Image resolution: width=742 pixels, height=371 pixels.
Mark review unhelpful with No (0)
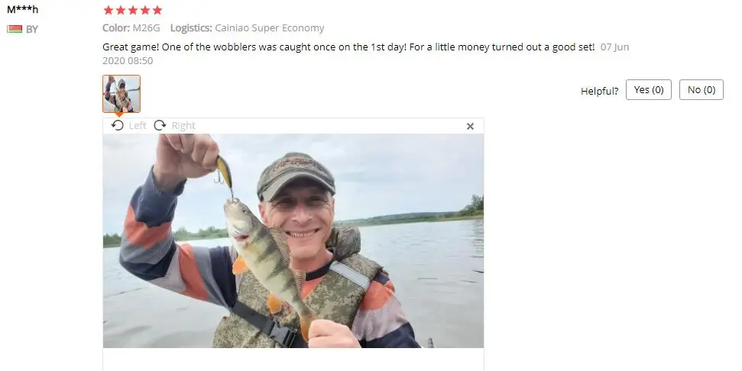(x=701, y=90)
